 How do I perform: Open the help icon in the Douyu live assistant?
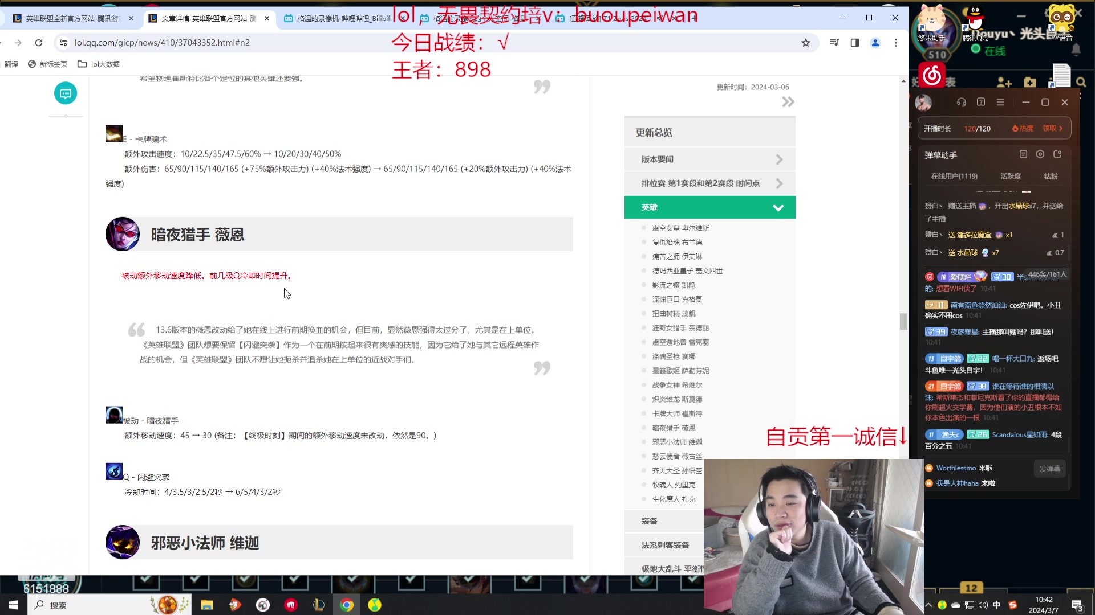click(980, 102)
